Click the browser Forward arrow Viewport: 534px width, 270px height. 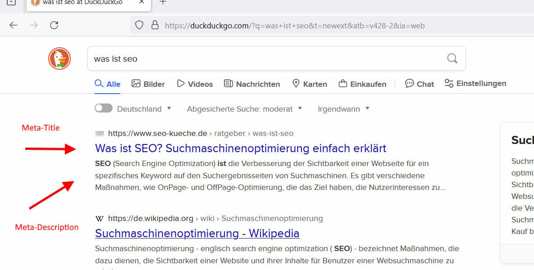(34, 25)
